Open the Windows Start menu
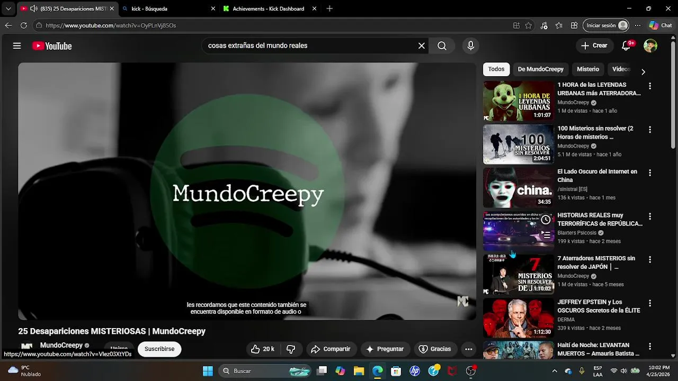 [x=208, y=371]
